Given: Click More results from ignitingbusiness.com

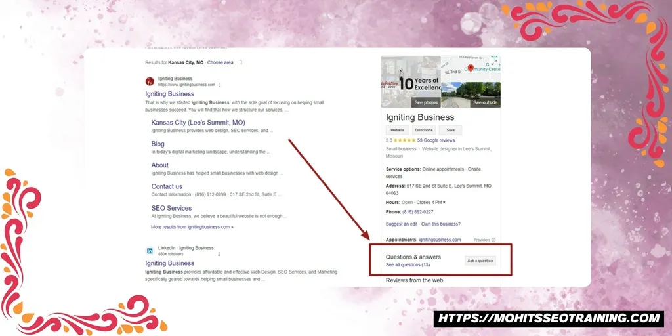Looking at the screenshot, I should pos(192,227).
